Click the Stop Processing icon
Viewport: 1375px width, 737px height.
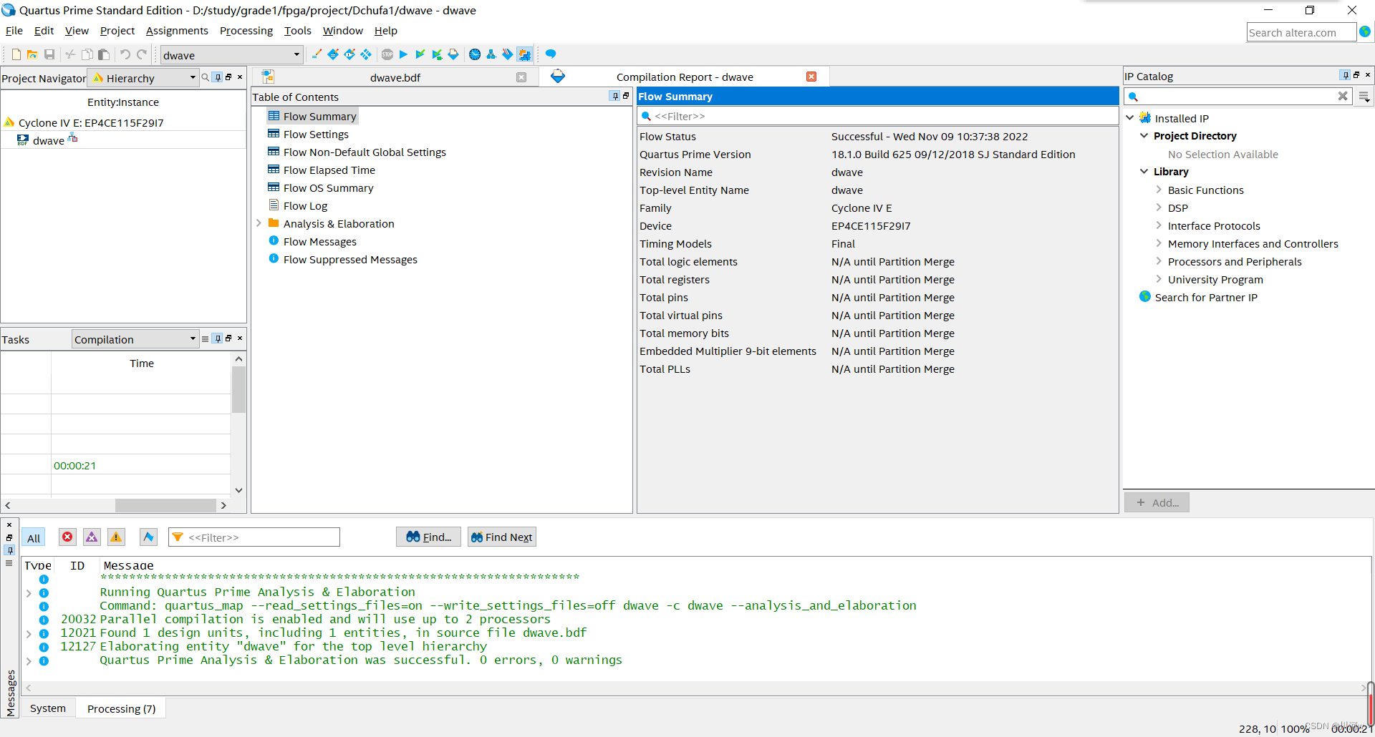(387, 54)
